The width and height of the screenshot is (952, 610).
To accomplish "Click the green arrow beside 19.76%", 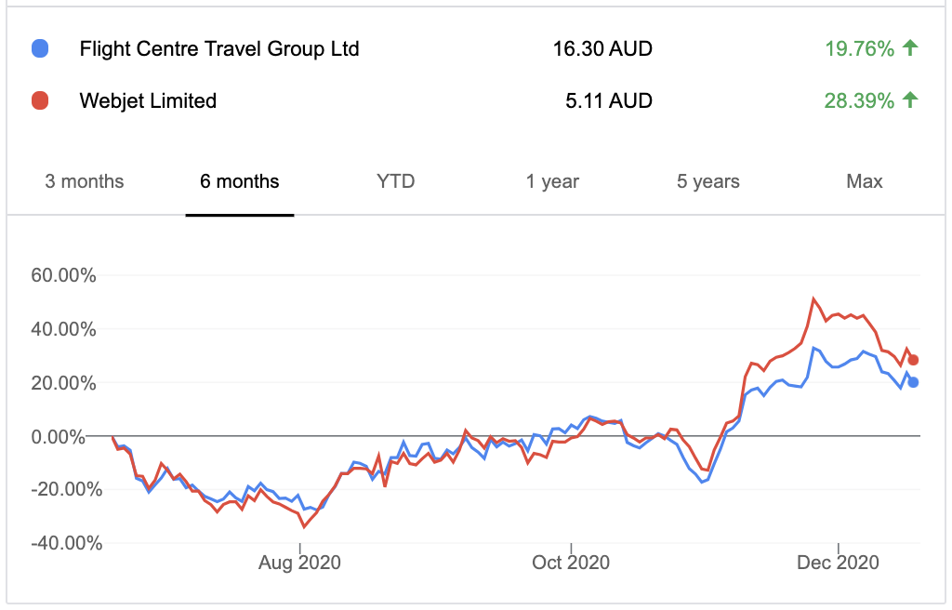I will (x=910, y=47).
